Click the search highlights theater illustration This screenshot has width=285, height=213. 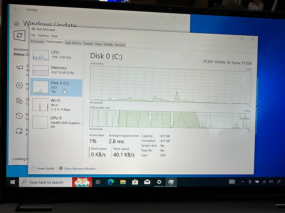tap(82, 182)
